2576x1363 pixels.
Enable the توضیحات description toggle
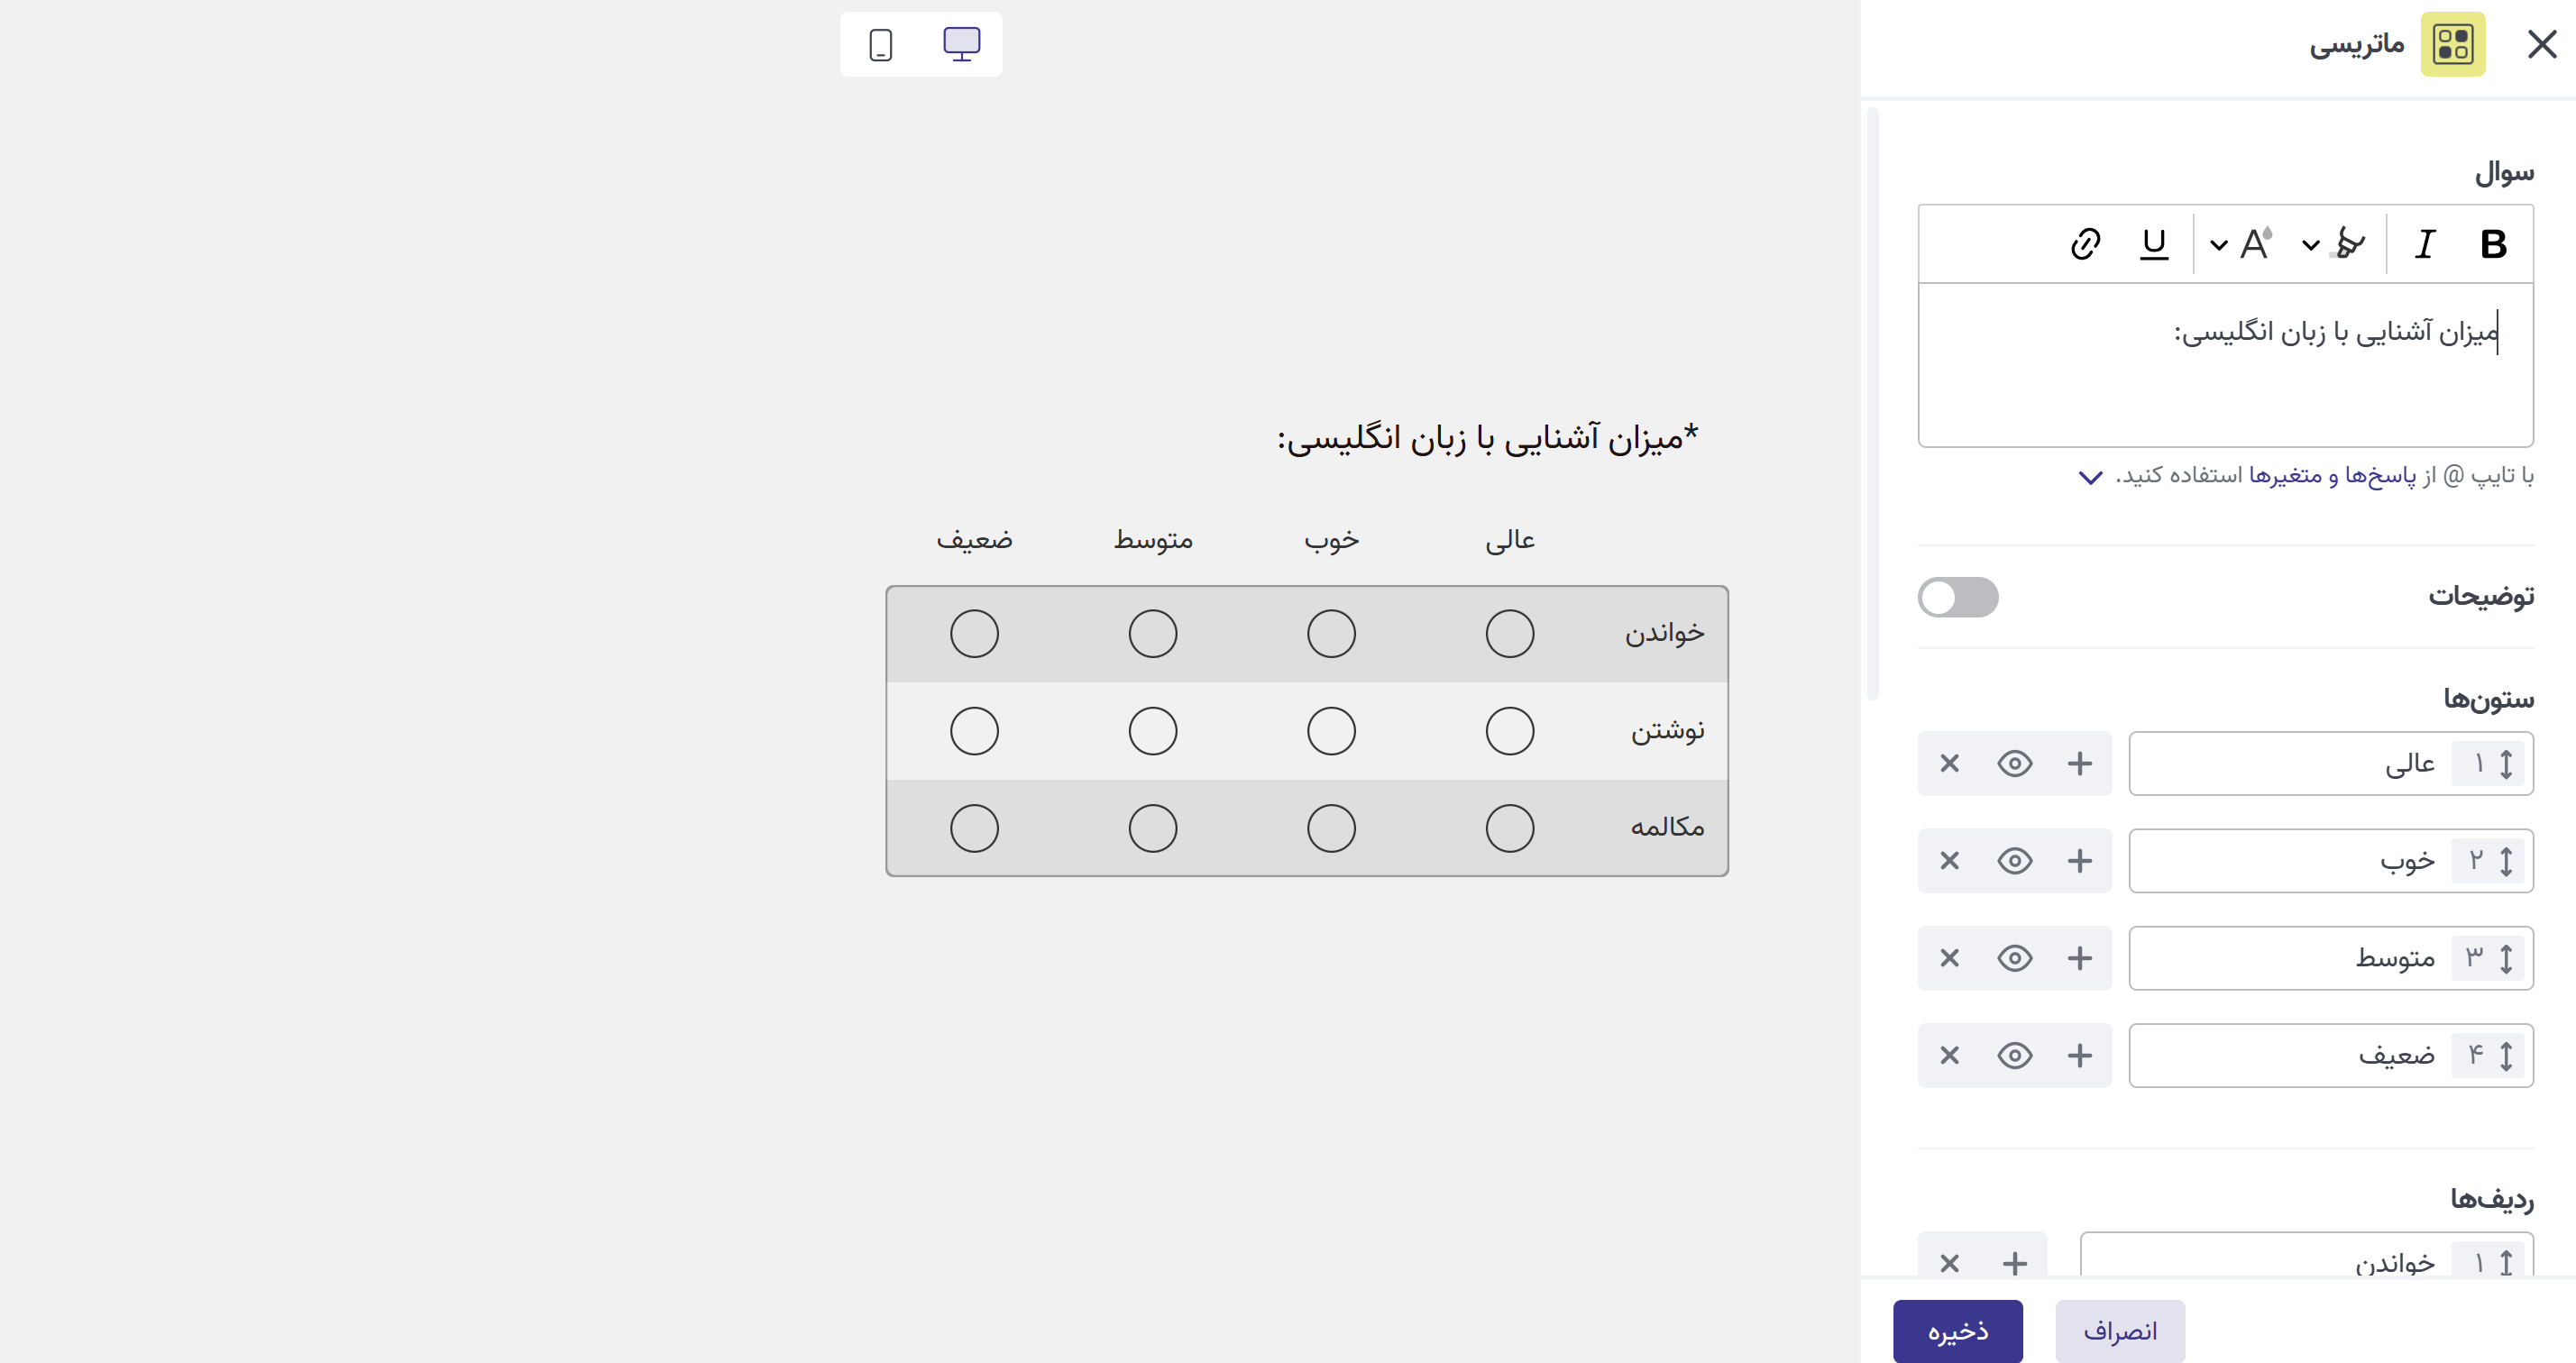tap(1957, 597)
